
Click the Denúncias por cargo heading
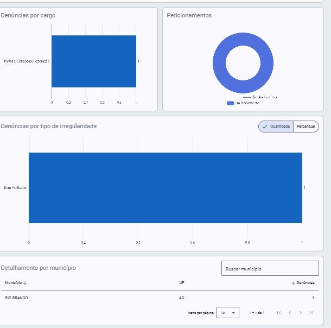tap(28, 15)
